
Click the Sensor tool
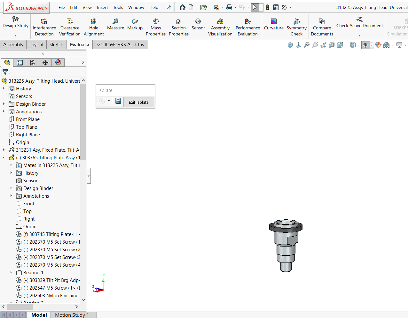tap(198, 25)
